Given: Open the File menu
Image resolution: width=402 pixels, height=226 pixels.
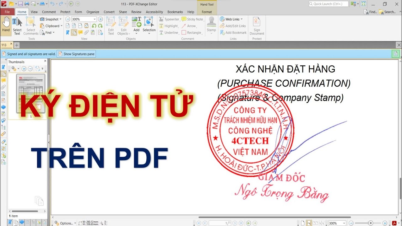Looking at the screenshot, I should [7, 12].
